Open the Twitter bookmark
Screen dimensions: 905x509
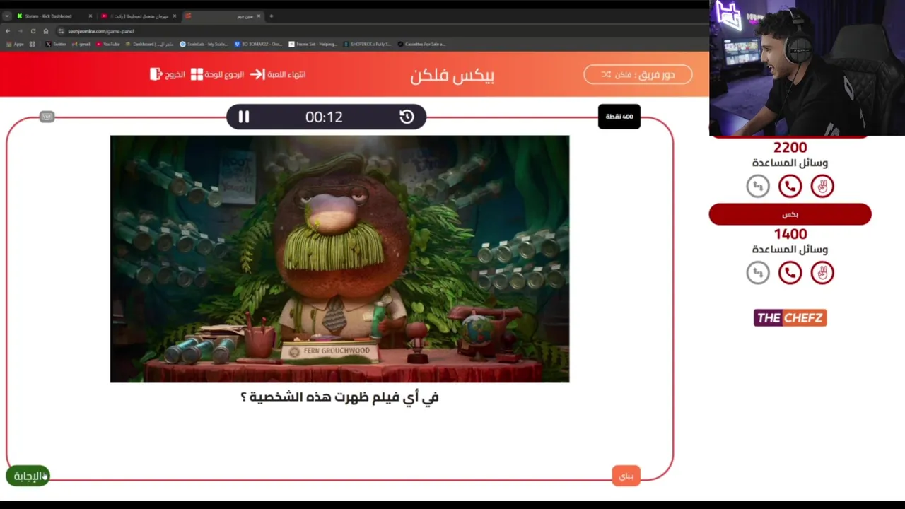(55, 44)
